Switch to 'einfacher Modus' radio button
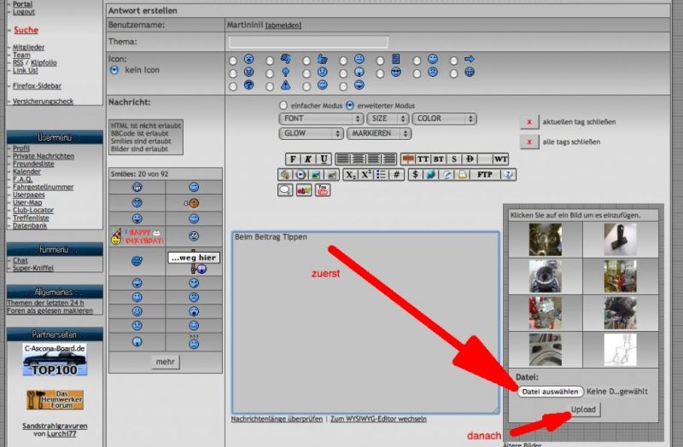Image resolution: width=683 pixels, height=447 pixels. [x=283, y=105]
